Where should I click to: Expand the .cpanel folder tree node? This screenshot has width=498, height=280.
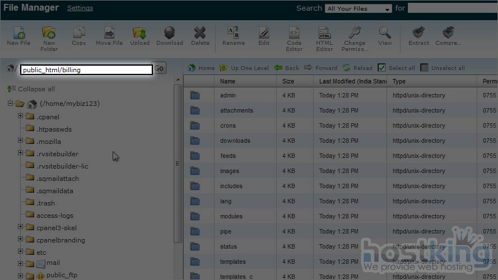(x=21, y=116)
